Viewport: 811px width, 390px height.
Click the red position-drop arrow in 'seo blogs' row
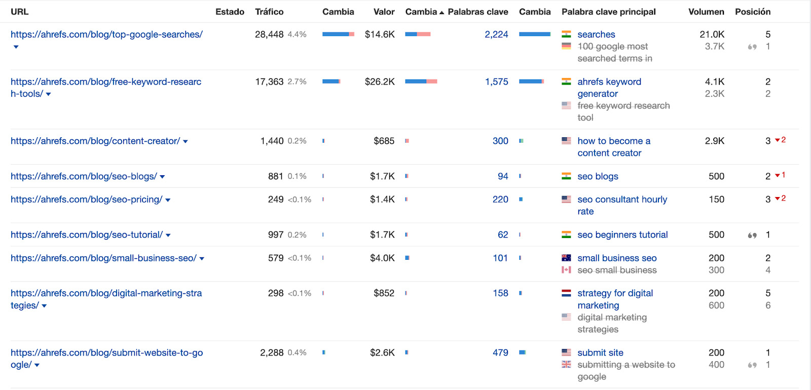(x=777, y=176)
